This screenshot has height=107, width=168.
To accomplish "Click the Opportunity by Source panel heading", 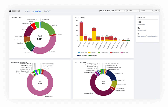I will [19, 62].
